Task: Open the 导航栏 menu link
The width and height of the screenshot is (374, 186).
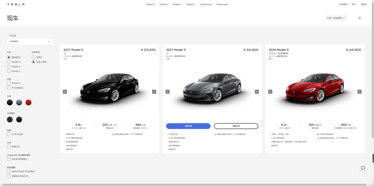Action: point(364,4)
